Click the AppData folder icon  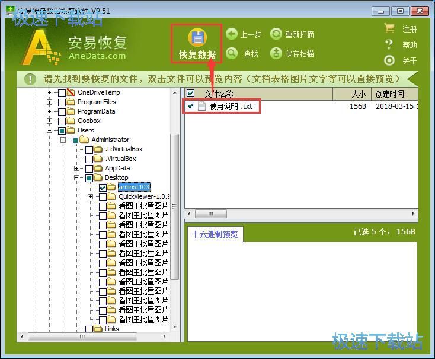(x=98, y=168)
